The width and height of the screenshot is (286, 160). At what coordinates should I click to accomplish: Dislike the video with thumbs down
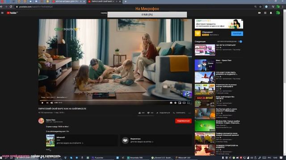[150, 113]
